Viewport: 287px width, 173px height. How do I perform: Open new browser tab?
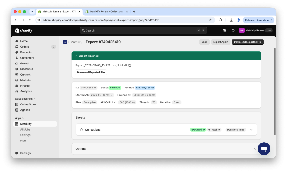pos(134,11)
